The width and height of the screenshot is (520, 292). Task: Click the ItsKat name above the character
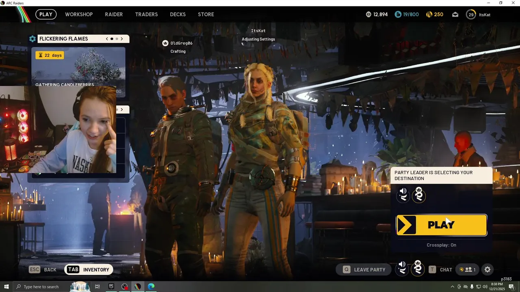(258, 31)
